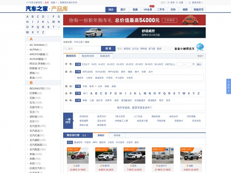Click the maximum price input box

[x=188, y=64]
